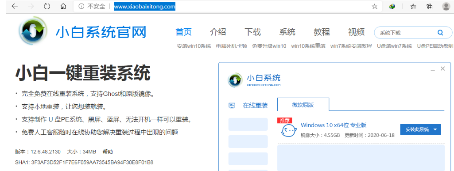Screen dimensions: 454x171
Task: Click the 大小：34MB text
Action: pos(81,152)
